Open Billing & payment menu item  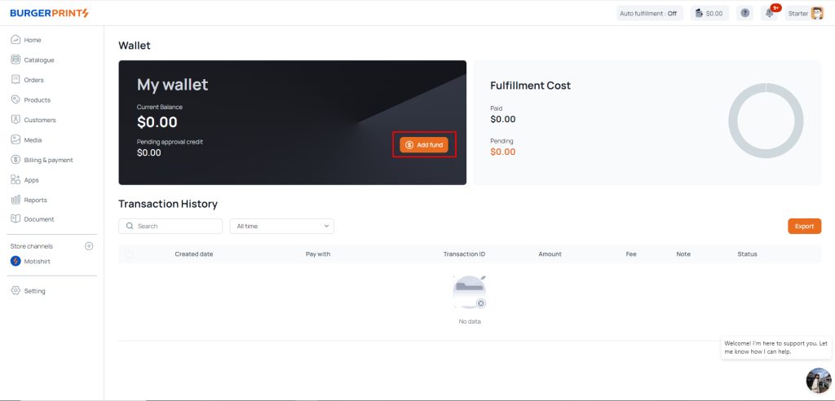[x=48, y=160]
